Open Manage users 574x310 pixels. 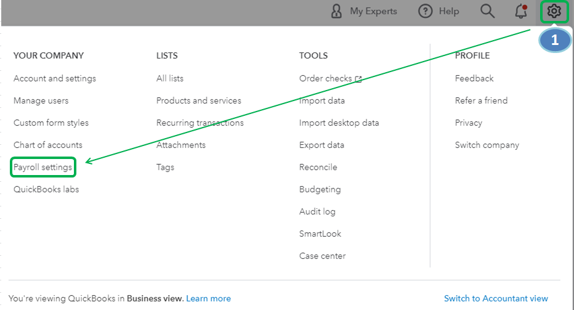[41, 100]
